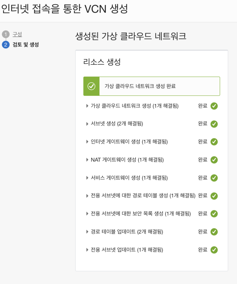This screenshot has height=284, width=237.
Task: Click the check icon for 인터넷 게이트웨이 생성 row
Action: coord(214,142)
